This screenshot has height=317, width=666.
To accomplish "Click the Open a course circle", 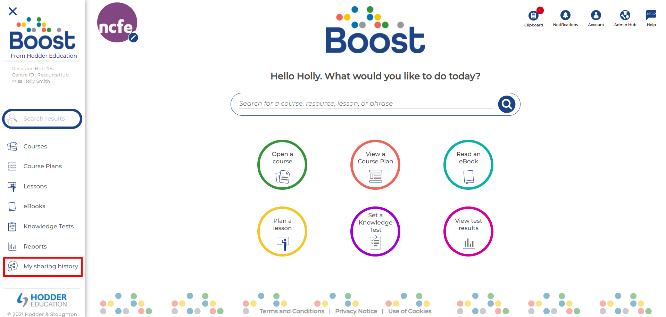I will coord(282,165).
